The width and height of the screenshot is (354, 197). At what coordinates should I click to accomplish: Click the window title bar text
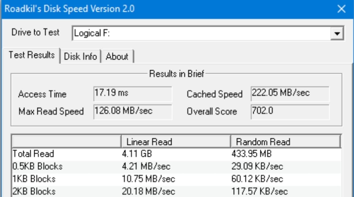pyautogui.click(x=69, y=9)
